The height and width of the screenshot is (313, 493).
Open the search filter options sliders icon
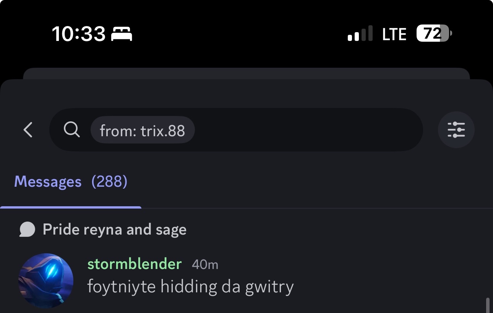(x=456, y=130)
